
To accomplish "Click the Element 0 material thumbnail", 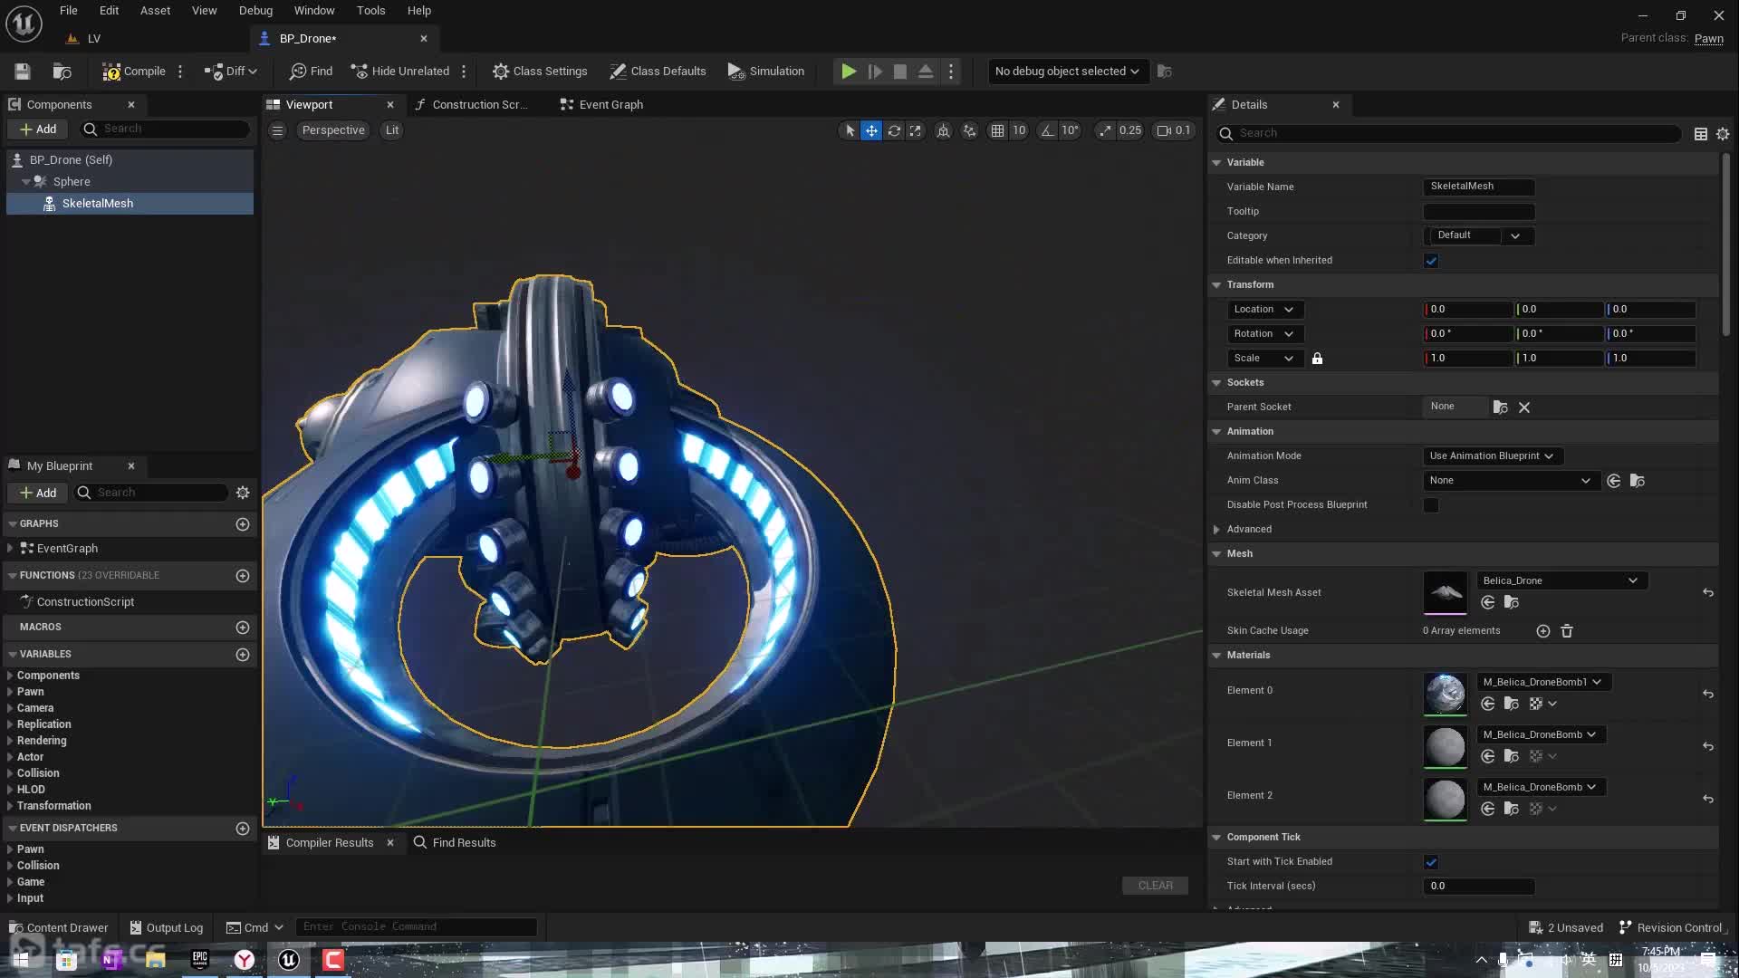I will pyautogui.click(x=1445, y=695).
